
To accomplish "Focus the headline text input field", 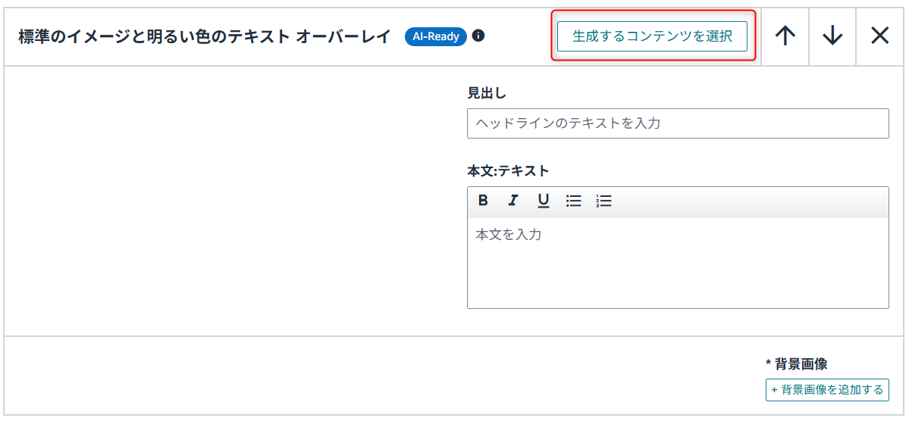I will [x=677, y=123].
